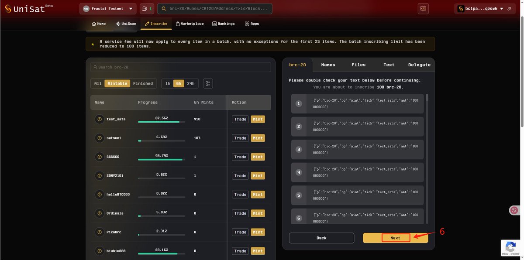Click the Name column header

[99, 103]
